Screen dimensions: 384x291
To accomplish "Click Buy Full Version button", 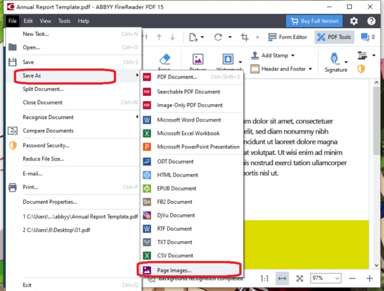I will coord(314,21).
